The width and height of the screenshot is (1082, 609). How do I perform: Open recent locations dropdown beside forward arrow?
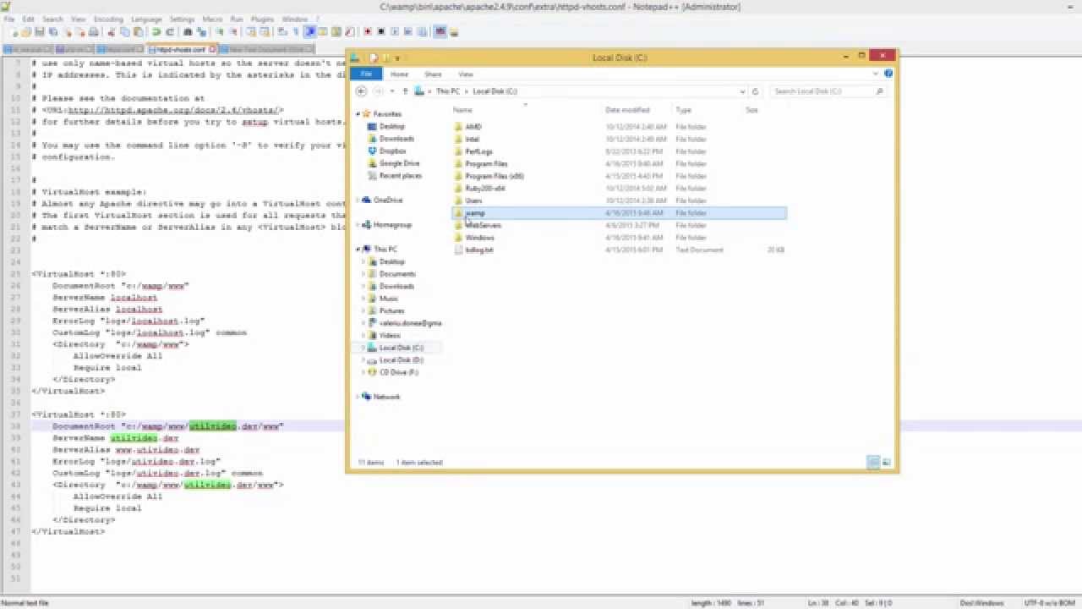coord(393,91)
